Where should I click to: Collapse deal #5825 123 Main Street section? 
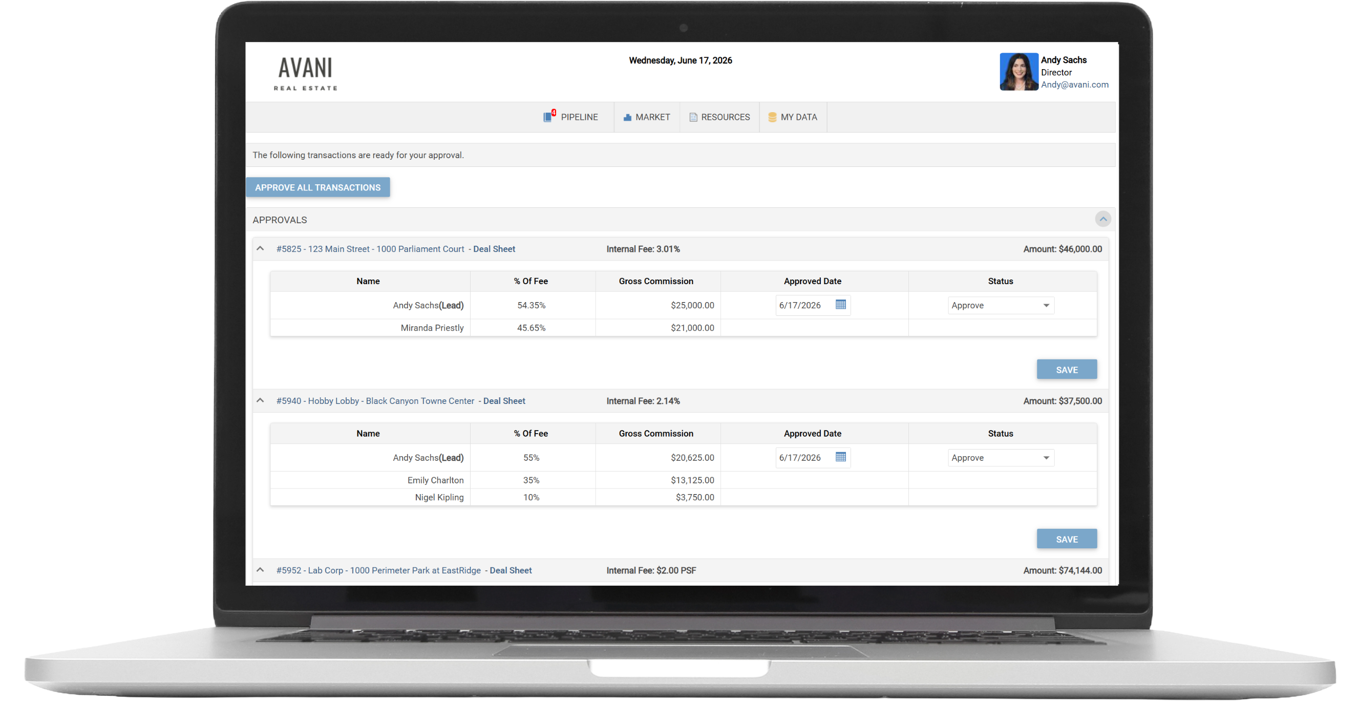(x=260, y=248)
